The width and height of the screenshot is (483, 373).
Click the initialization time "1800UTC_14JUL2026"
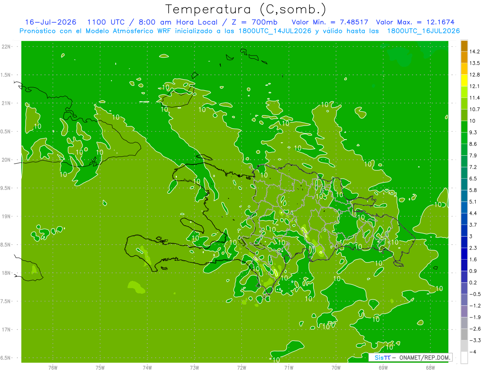[x=275, y=31]
